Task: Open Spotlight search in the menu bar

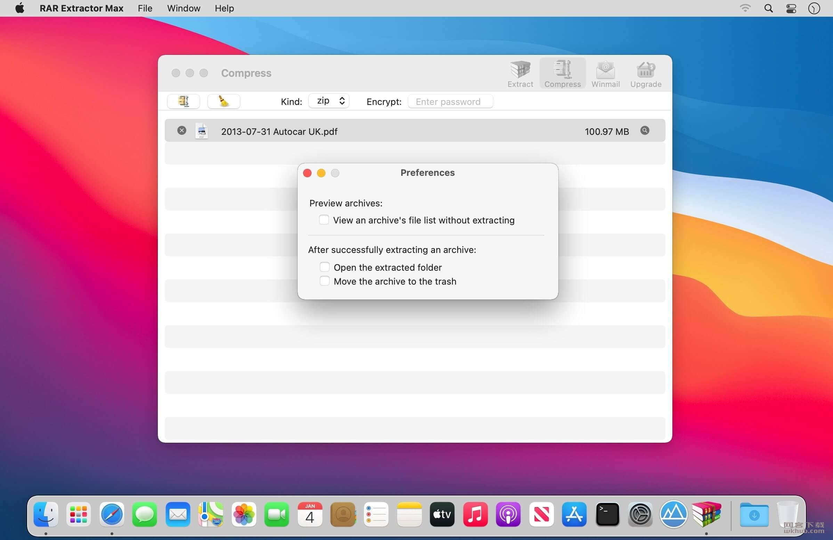Action: tap(768, 8)
